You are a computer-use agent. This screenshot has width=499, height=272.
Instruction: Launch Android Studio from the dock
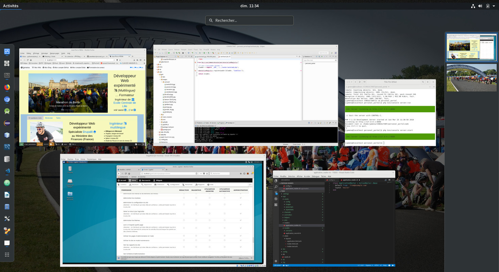pos(7,111)
